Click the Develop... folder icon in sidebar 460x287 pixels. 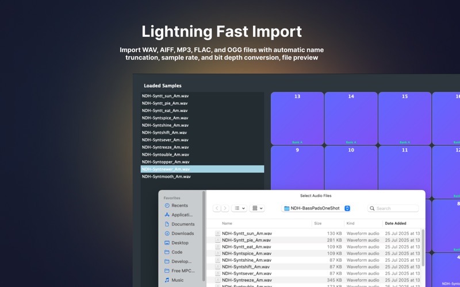point(167,261)
